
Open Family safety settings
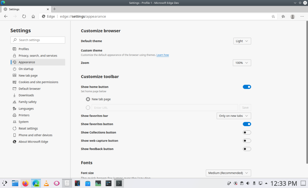click(38, 102)
